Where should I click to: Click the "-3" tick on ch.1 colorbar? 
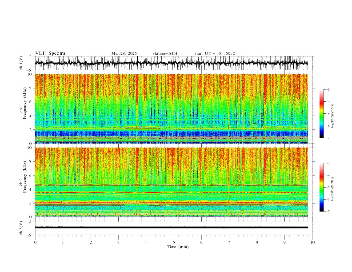pos(328,89)
